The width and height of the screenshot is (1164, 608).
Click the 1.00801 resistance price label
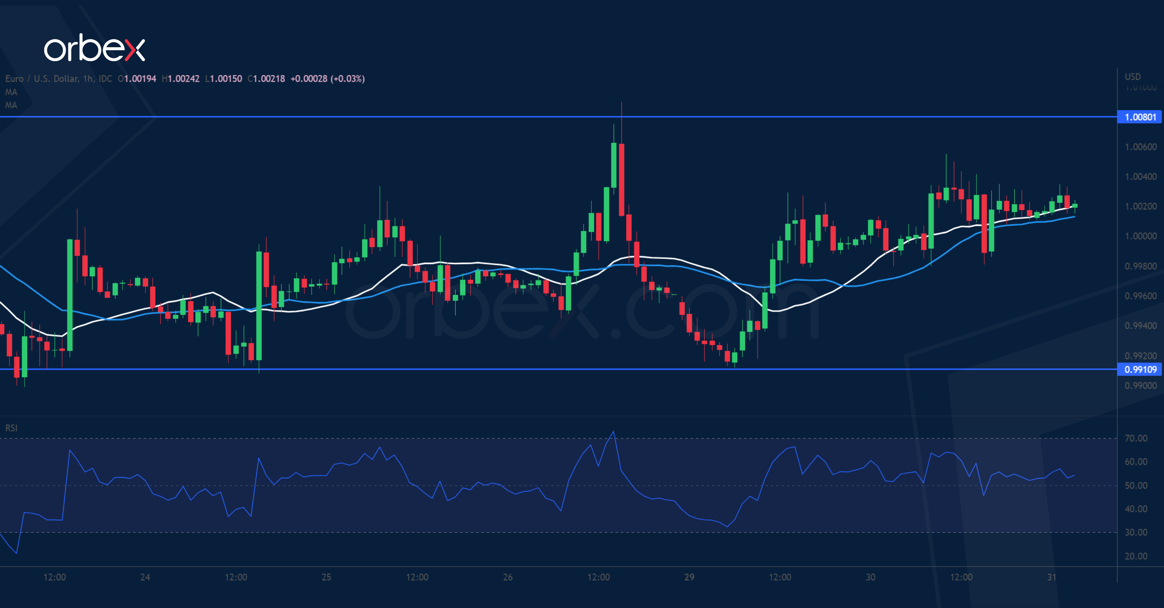tap(1140, 117)
